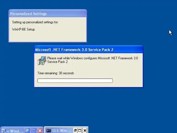Maximize the minimized 'Wind...' window
Screen dimensions: 177x133
(x=33, y=131)
